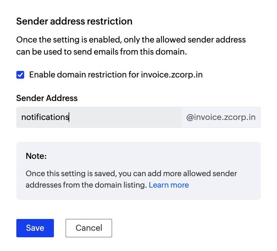The image size is (277, 251).
Task: Click the "Sender address restriction" heading
Action: tap(74, 22)
